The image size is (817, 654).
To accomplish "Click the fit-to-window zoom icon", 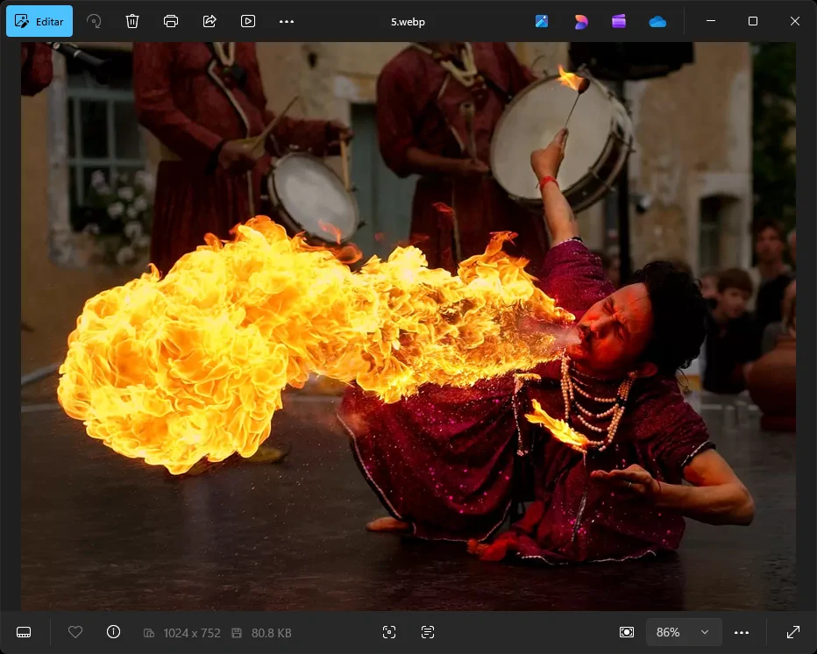I will click(x=627, y=632).
